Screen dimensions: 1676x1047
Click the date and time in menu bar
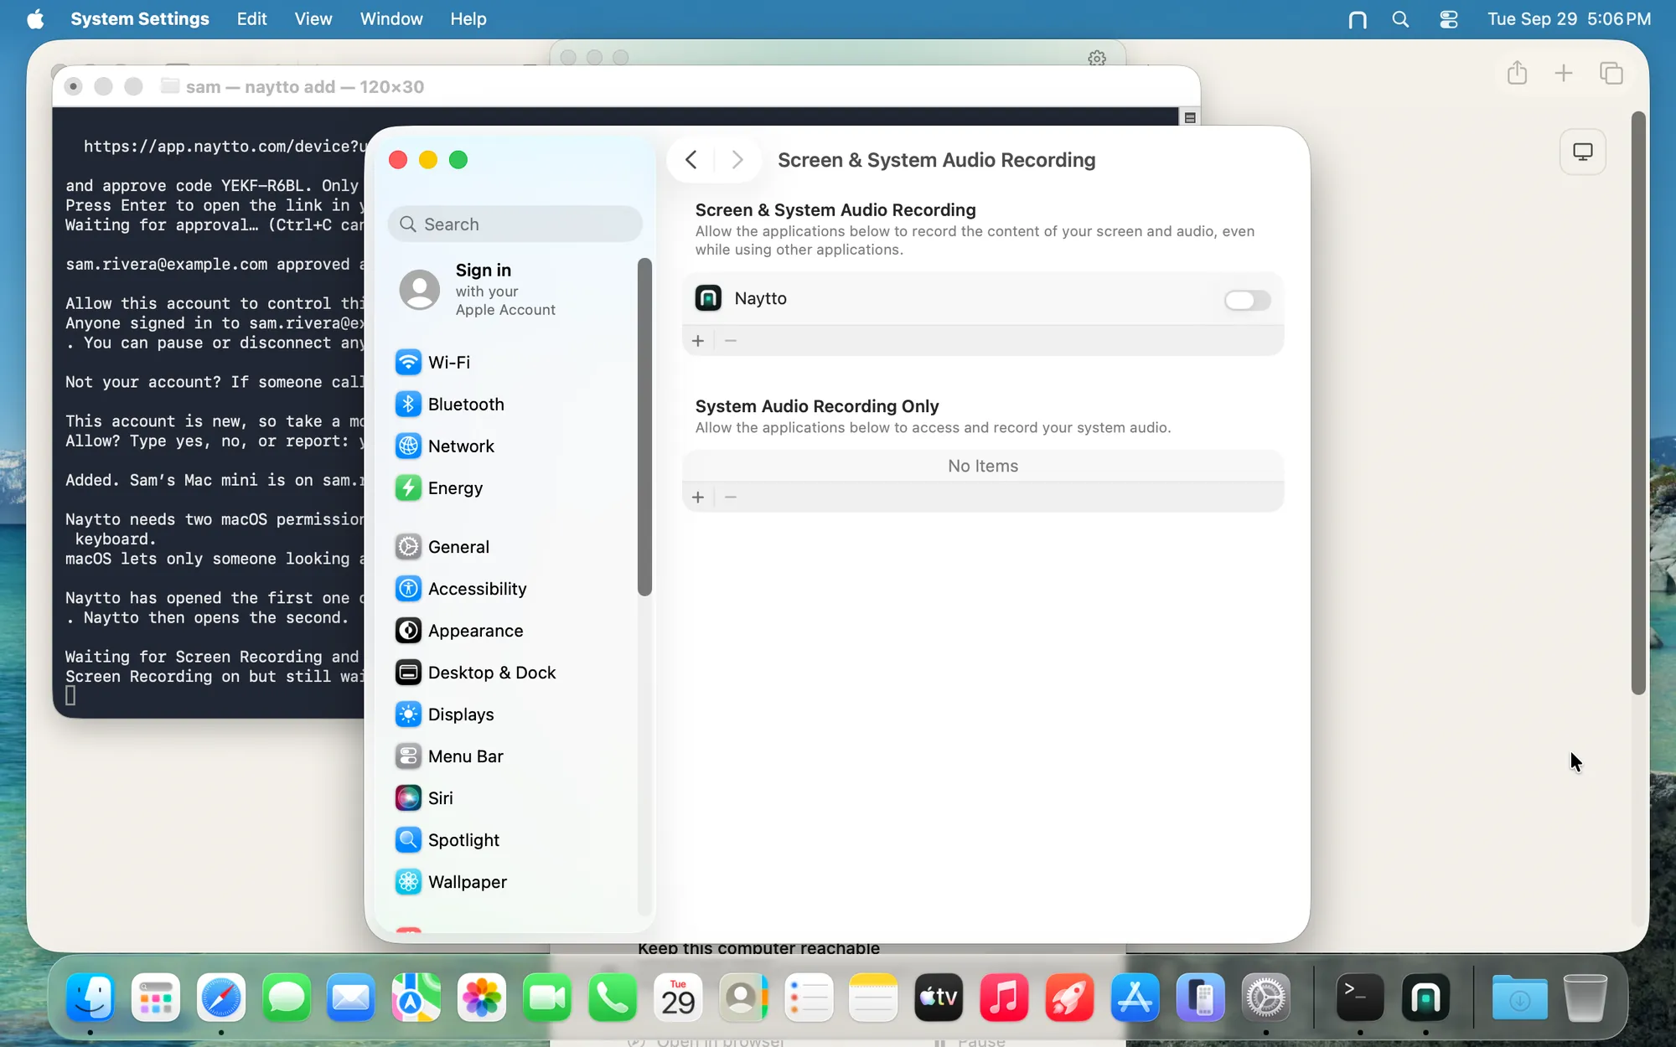pos(1569,18)
